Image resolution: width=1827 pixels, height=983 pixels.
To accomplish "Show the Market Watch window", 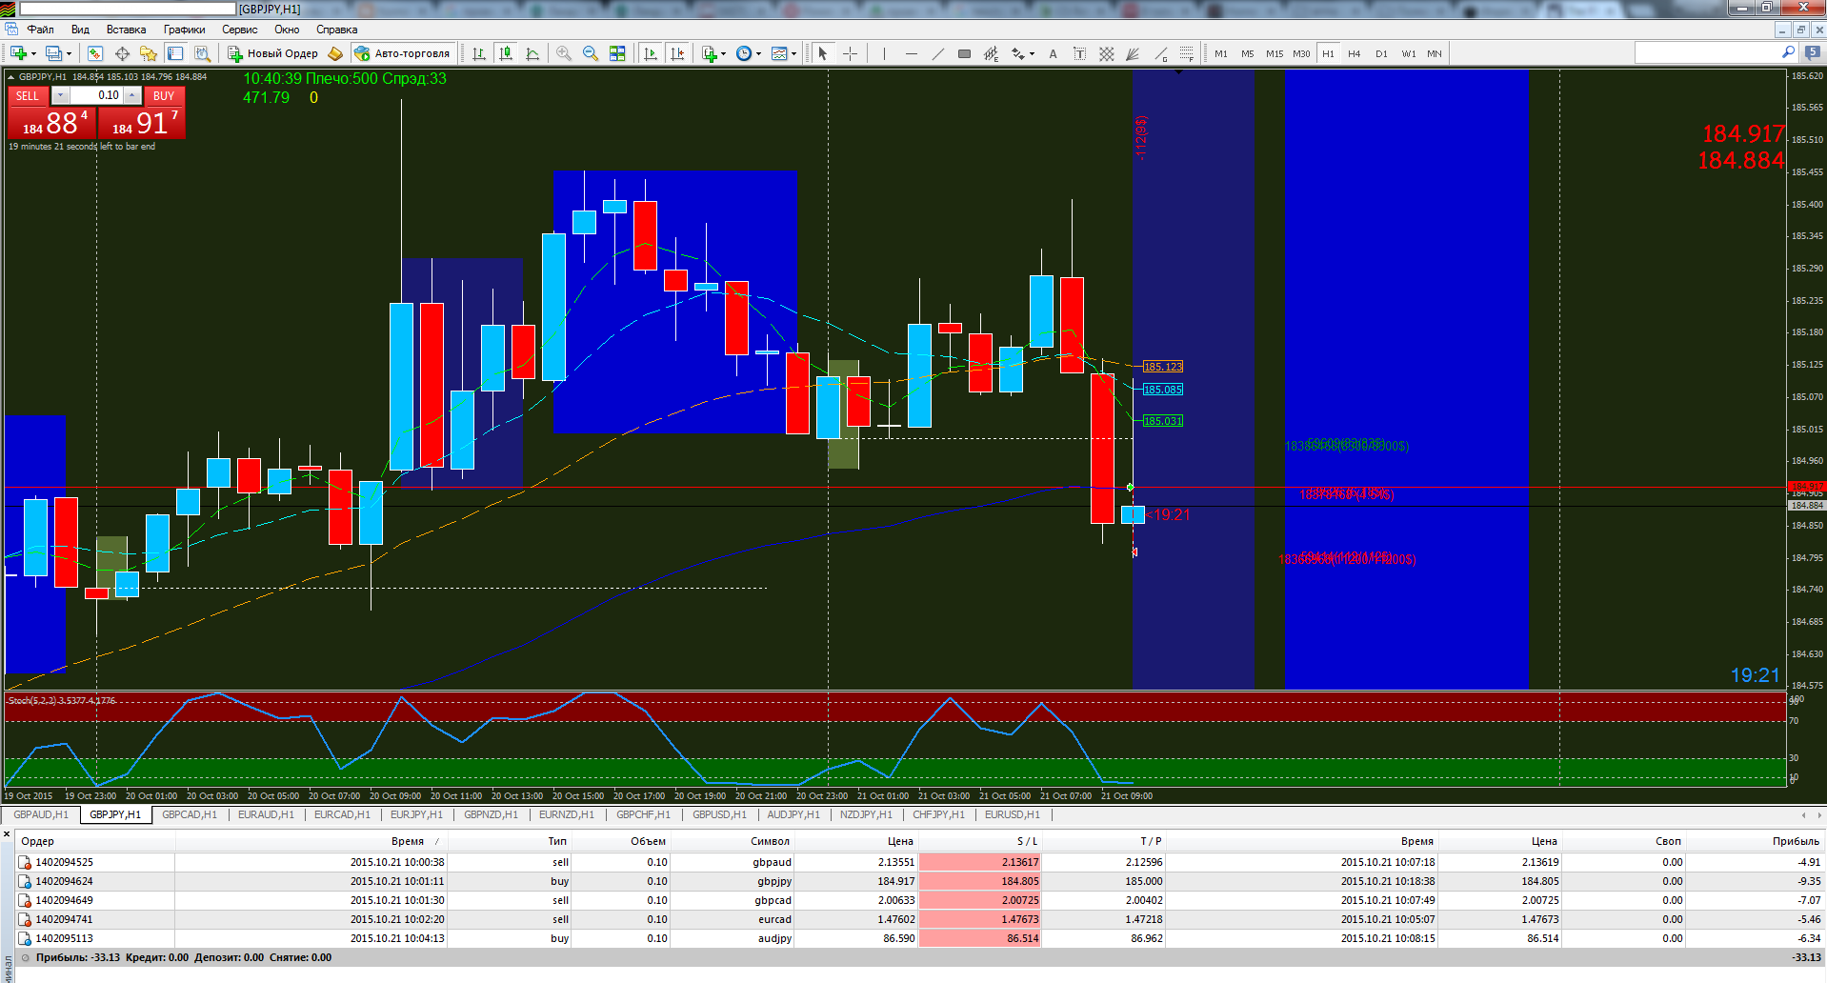I will tap(95, 53).
